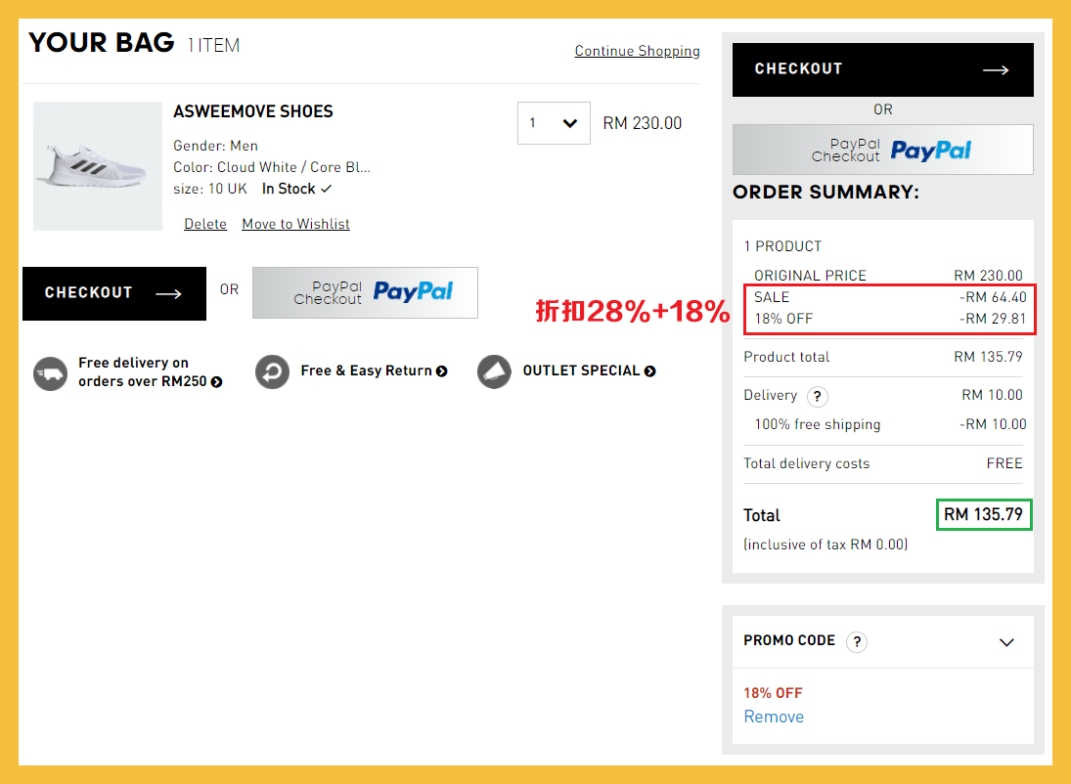
Task: Click arrow next to Free delivery text
Action: 217,382
